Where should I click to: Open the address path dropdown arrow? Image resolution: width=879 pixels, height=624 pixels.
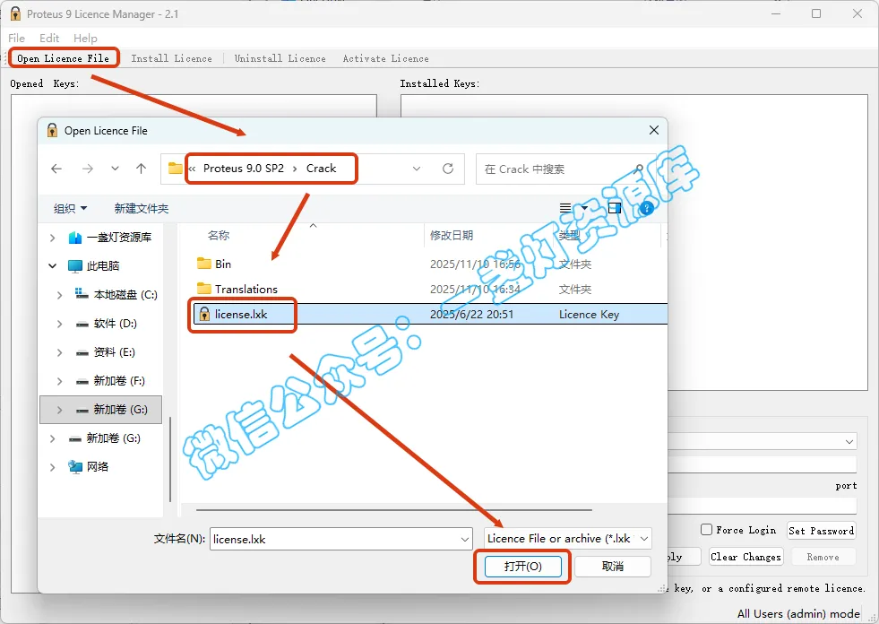(417, 169)
